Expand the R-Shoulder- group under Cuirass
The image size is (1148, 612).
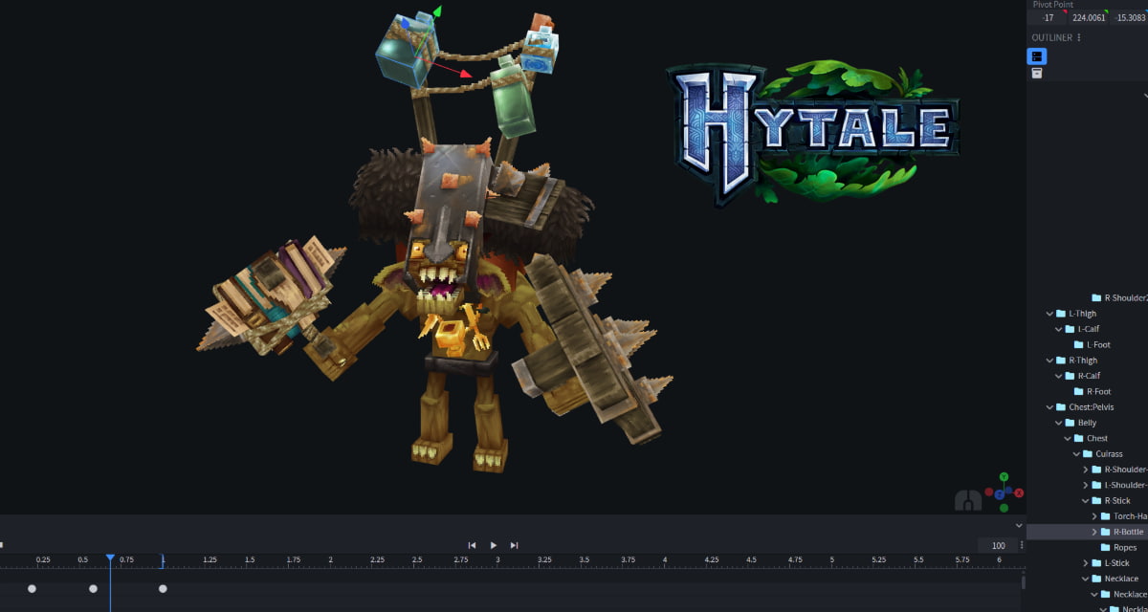pos(1085,470)
